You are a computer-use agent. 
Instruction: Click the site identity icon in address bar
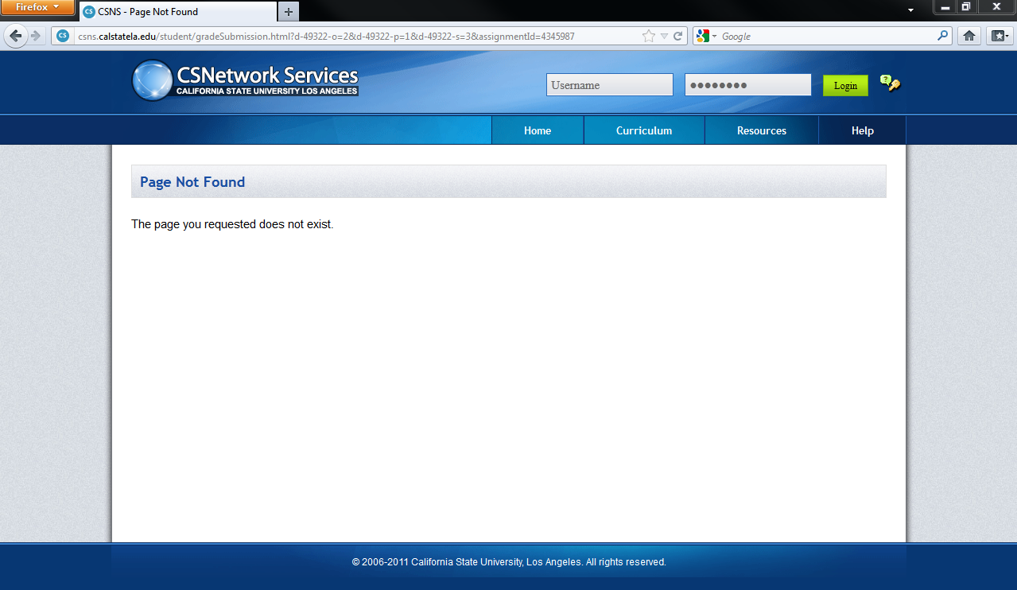pos(63,36)
